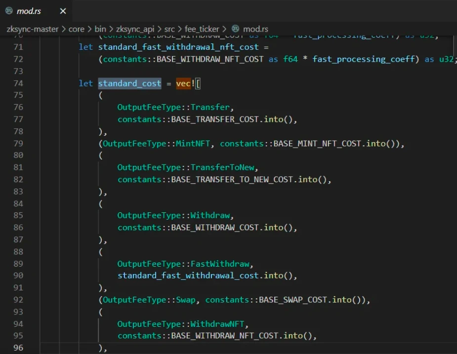457x354 pixels.
Task: Close the mod.rs editor tab
Action: tap(63, 11)
